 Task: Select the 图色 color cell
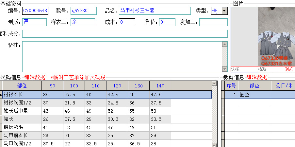tap(254, 95)
